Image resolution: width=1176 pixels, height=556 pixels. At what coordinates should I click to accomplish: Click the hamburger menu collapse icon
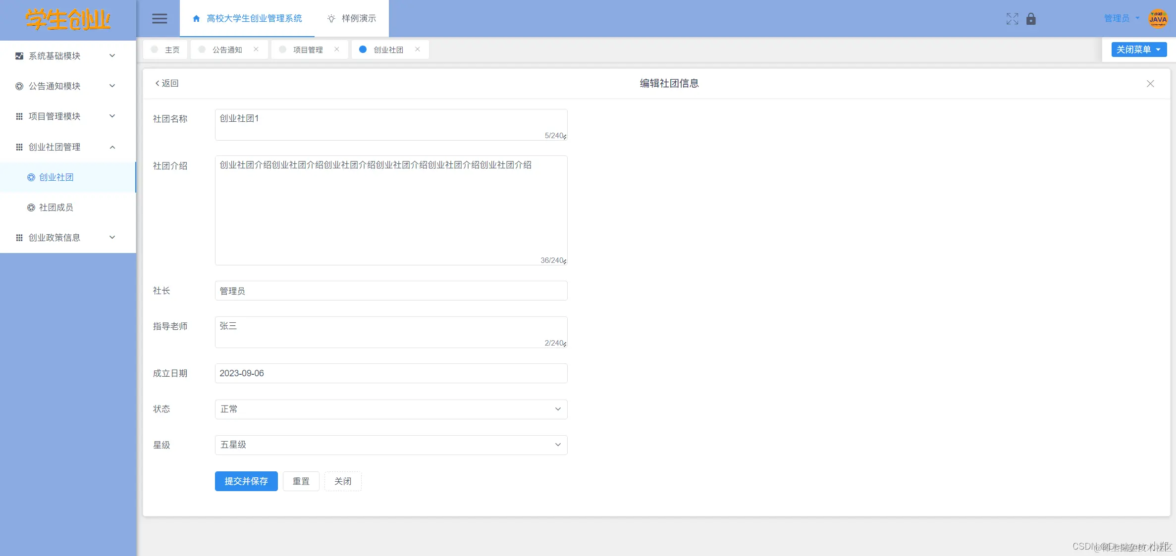point(159,18)
